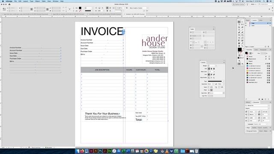The height and width of the screenshot is (154, 274).
Task: Select the Direct Selection tool
Action: point(242,22)
